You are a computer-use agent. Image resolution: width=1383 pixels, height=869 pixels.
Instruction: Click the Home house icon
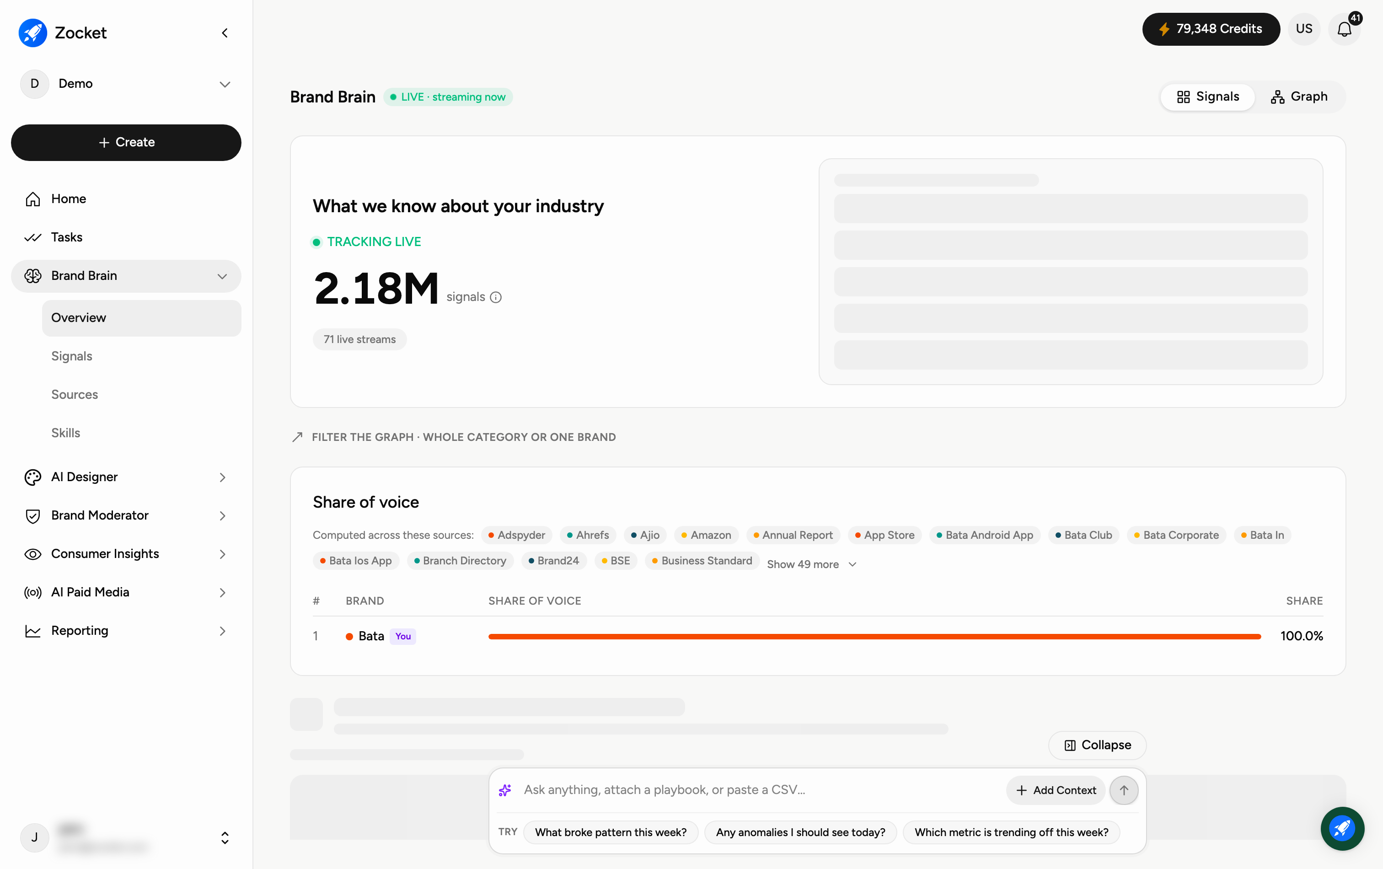[33, 199]
